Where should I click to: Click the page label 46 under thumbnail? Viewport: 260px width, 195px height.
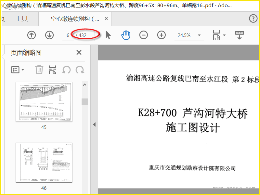click(x=44, y=188)
